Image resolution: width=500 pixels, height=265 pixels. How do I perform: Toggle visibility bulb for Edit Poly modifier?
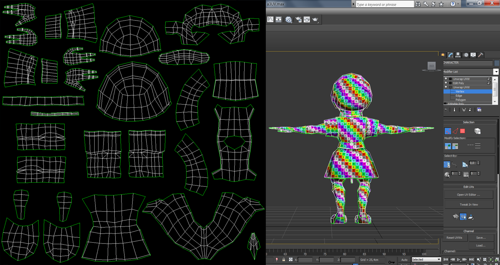(446, 83)
